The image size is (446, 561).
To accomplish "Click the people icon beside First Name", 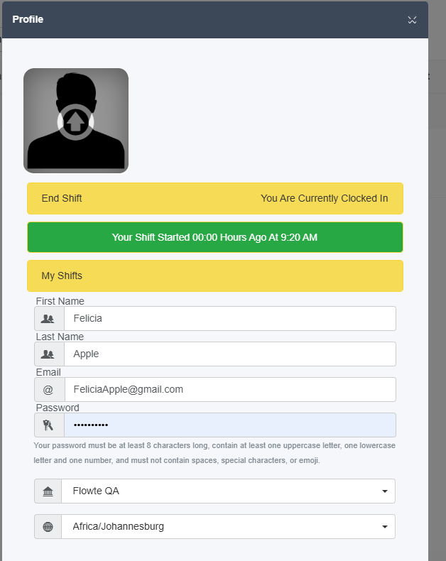I will pyautogui.click(x=48, y=318).
